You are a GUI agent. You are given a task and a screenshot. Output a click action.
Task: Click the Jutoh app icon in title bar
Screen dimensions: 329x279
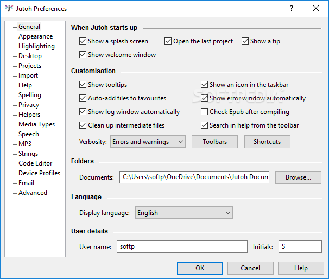[x=9, y=8]
